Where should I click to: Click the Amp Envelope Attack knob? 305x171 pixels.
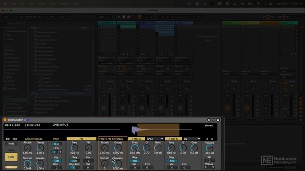click(x=28, y=148)
